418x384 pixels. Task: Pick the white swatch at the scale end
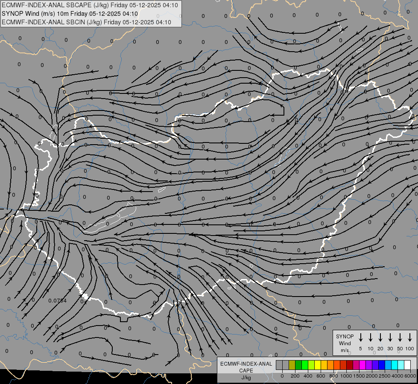click(x=407, y=365)
